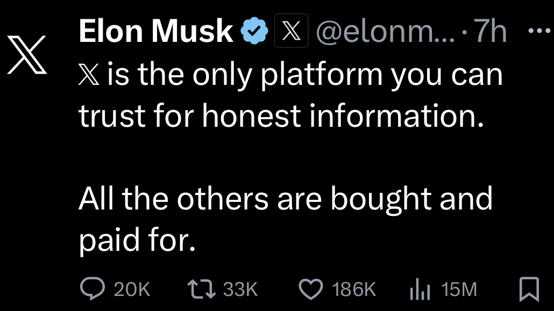
Task: Click the 7h timestamp
Action: [x=489, y=31]
